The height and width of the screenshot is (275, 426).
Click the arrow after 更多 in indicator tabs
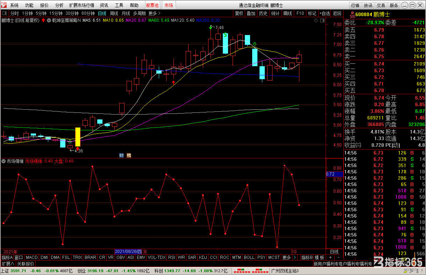click(x=294, y=257)
